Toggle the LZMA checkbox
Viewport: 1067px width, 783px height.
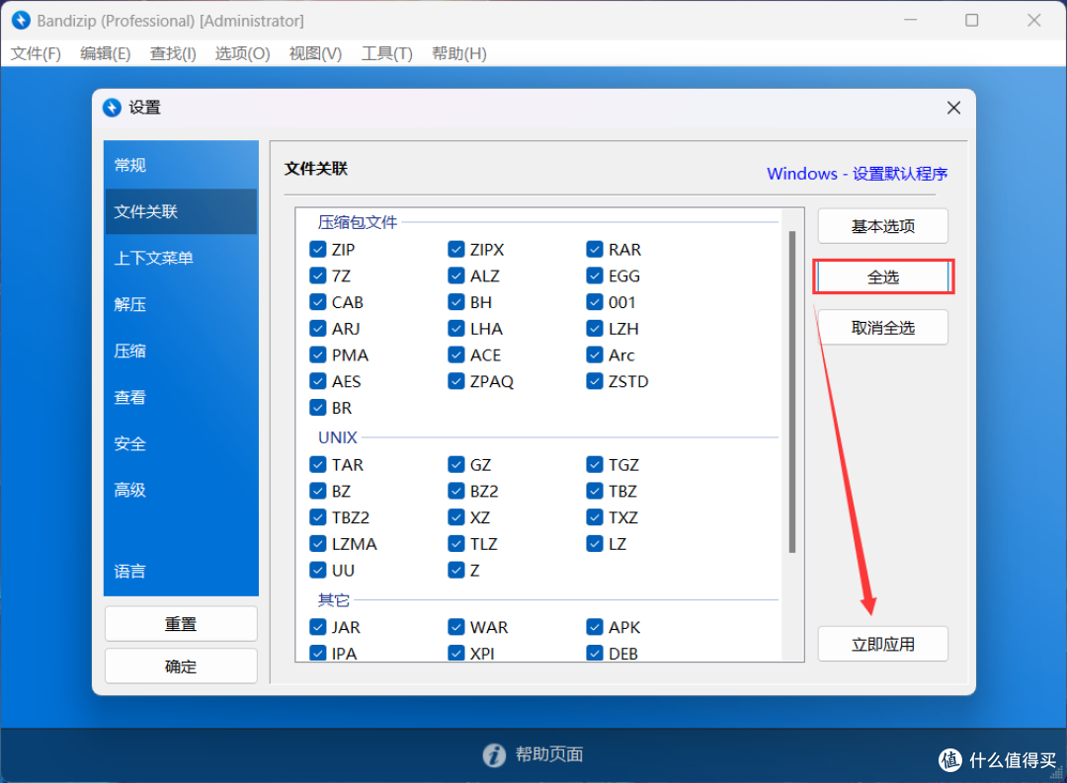point(318,544)
